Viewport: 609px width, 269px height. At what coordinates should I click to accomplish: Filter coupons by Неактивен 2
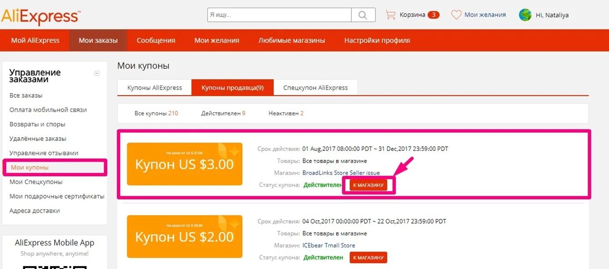click(x=286, y=113)
